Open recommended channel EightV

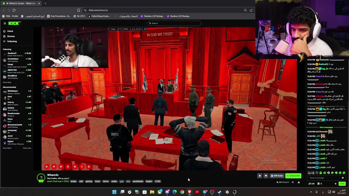pos(17,142)
